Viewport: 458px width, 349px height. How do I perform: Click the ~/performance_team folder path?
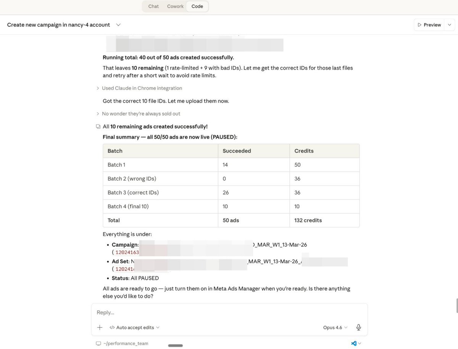[x=125, y=343]
